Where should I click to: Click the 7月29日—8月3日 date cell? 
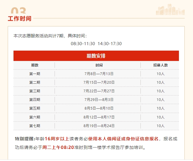pyautogui.click(x=99, y=100)
